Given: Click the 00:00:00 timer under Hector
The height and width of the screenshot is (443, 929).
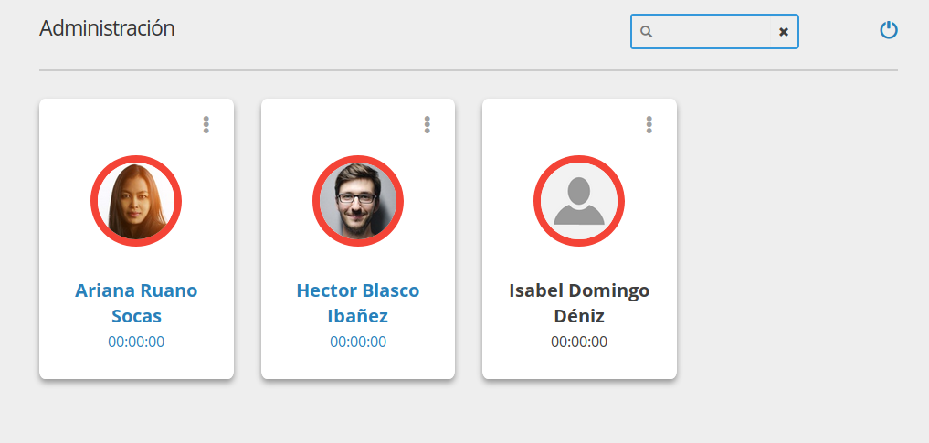Looking at the screenshot, I should point(358,343).
